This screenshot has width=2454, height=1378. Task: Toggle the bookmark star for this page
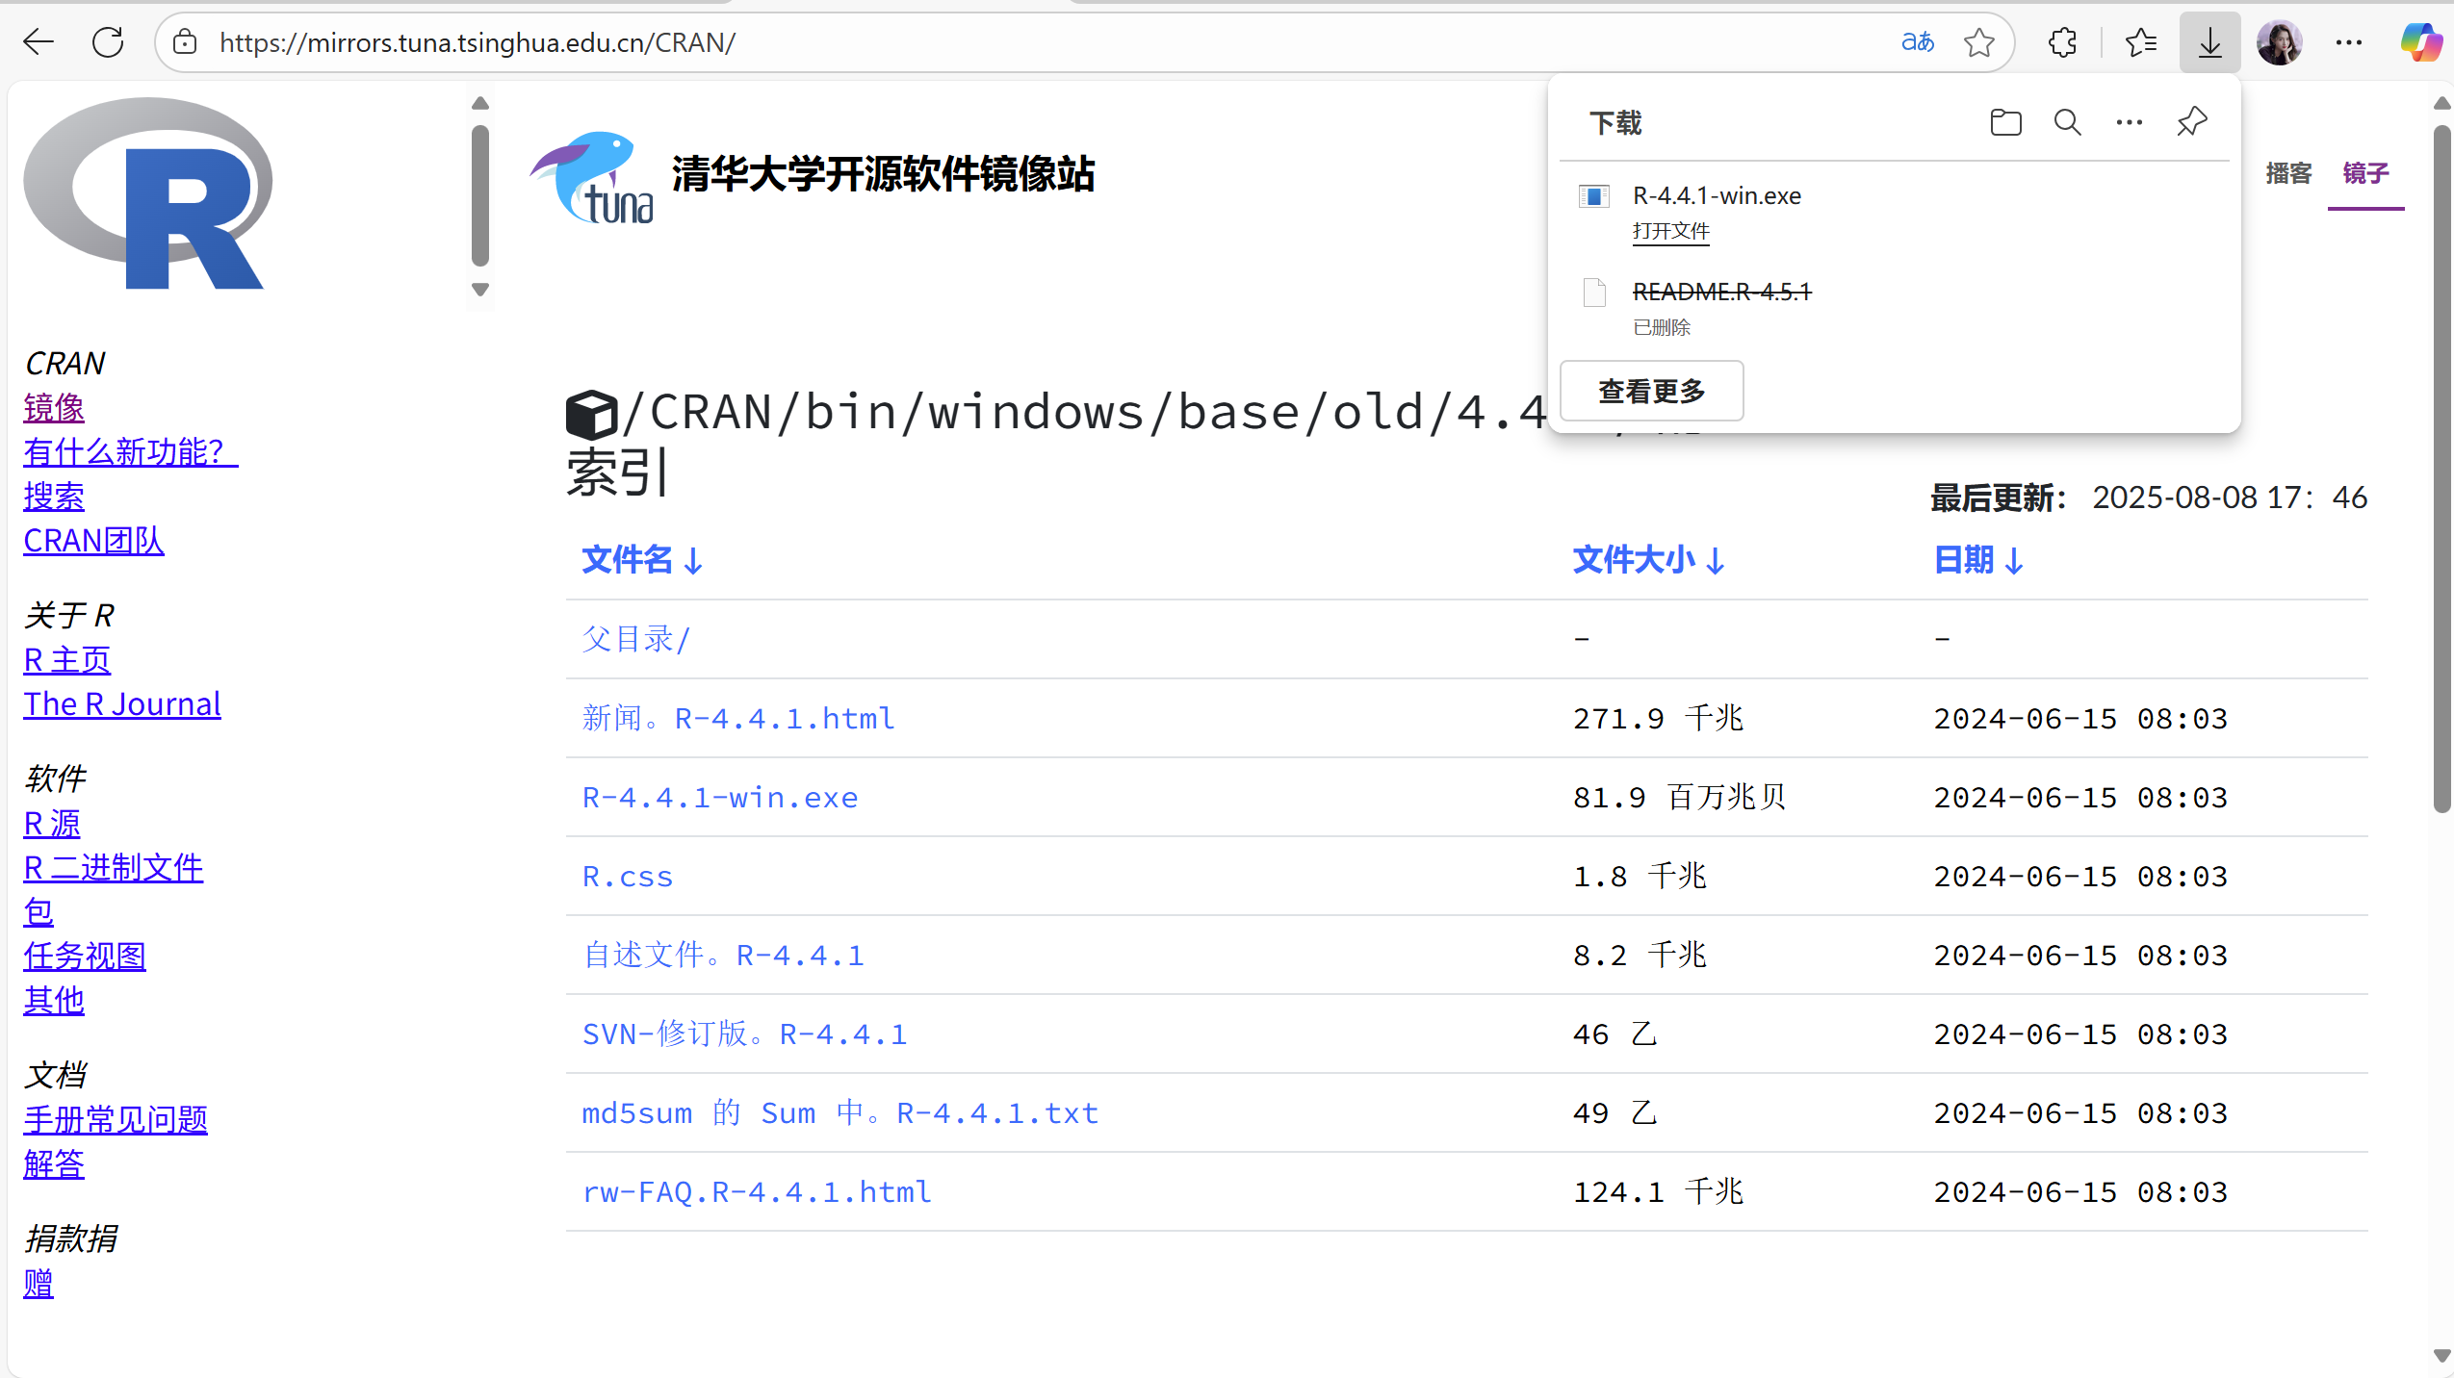1978,41
